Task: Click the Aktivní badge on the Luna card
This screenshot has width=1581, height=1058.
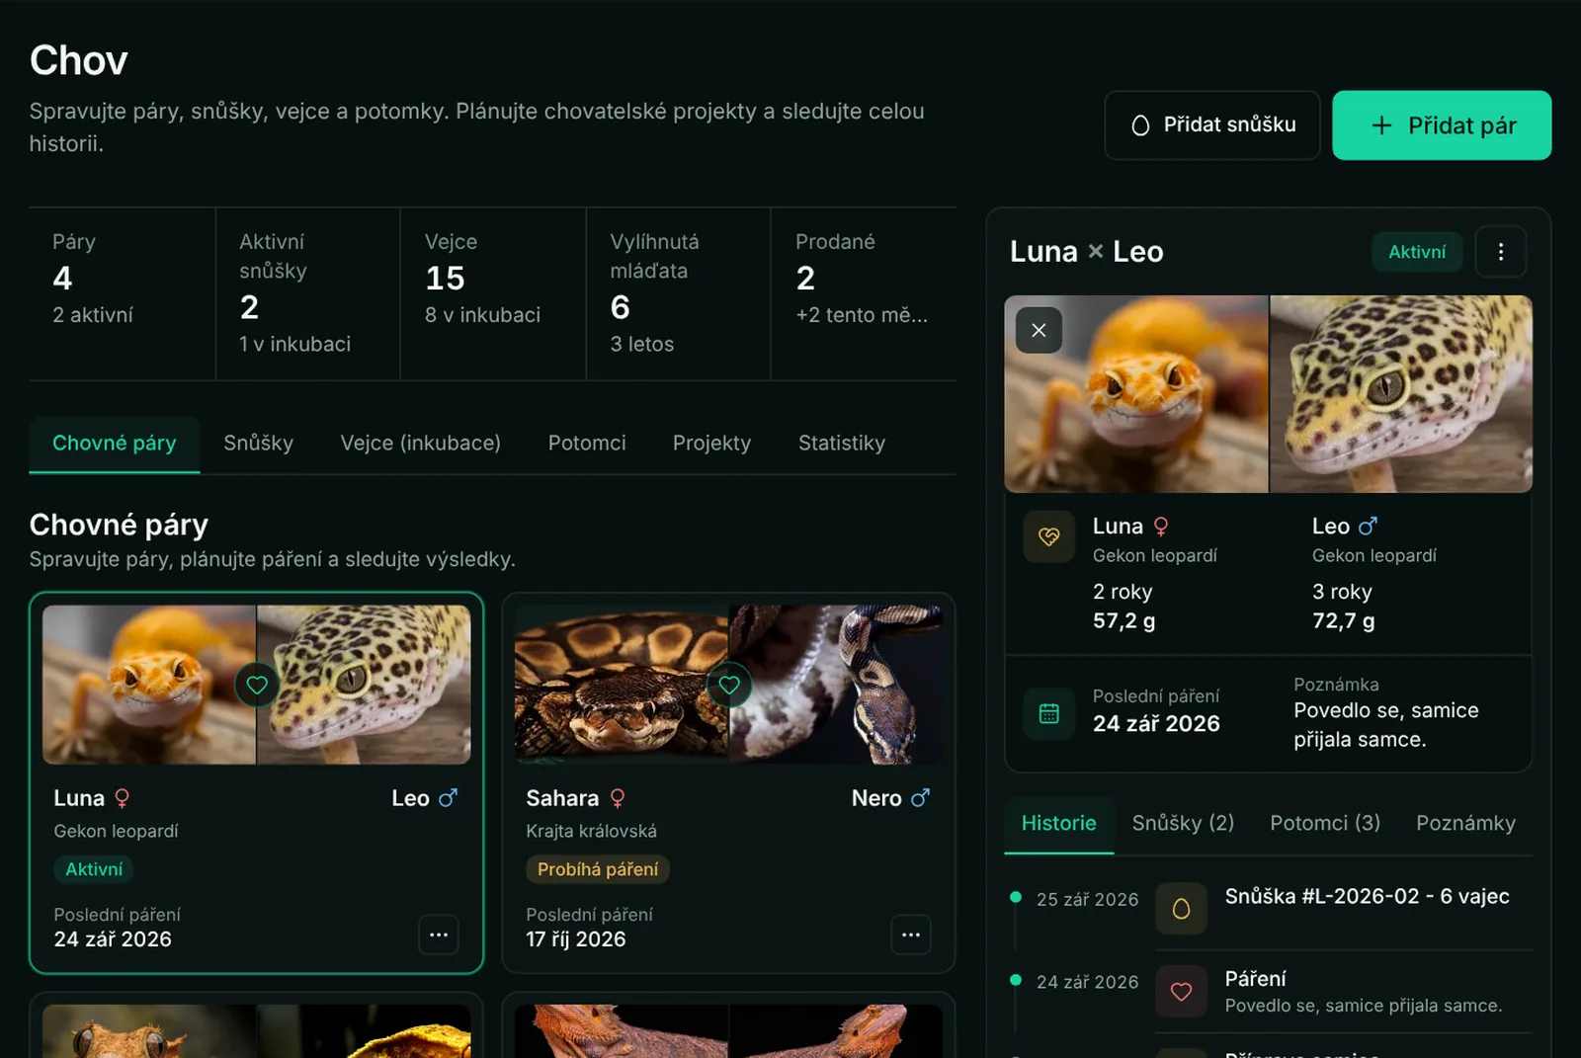Action: (x=94, y=869)
